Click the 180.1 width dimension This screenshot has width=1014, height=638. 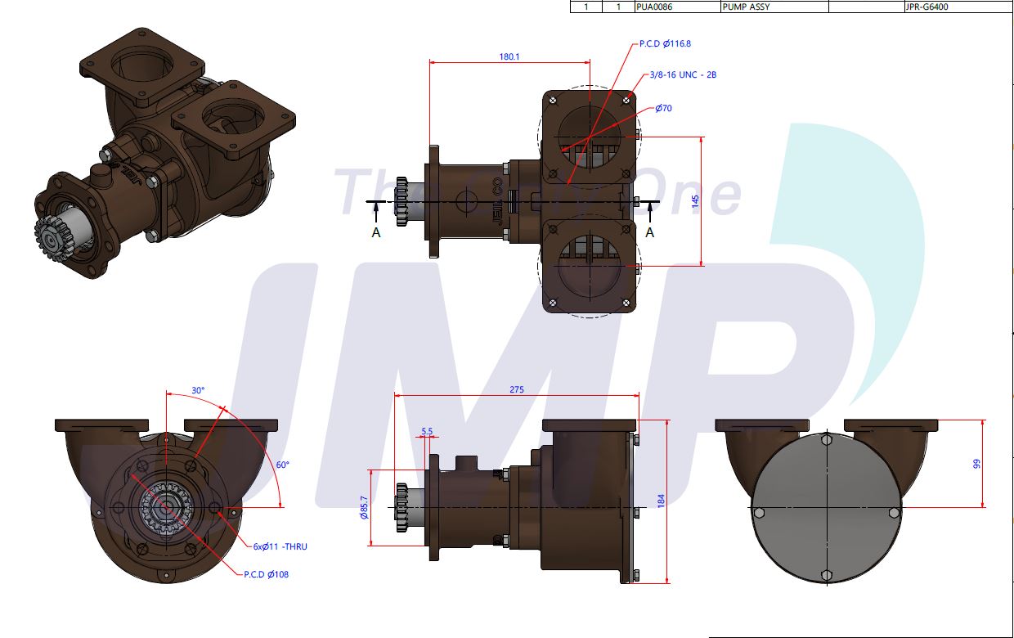(x=510, y=57)
